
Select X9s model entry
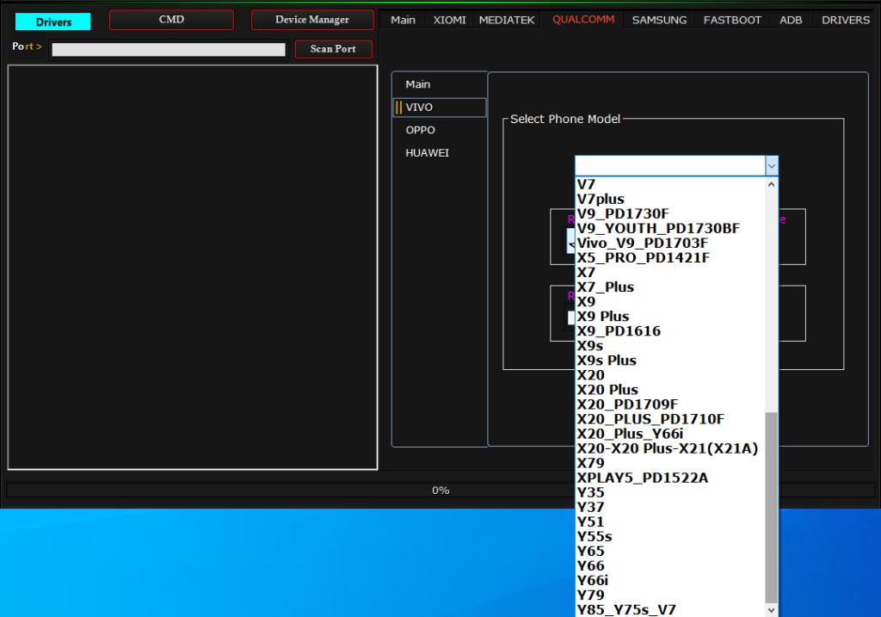(670, 346)
